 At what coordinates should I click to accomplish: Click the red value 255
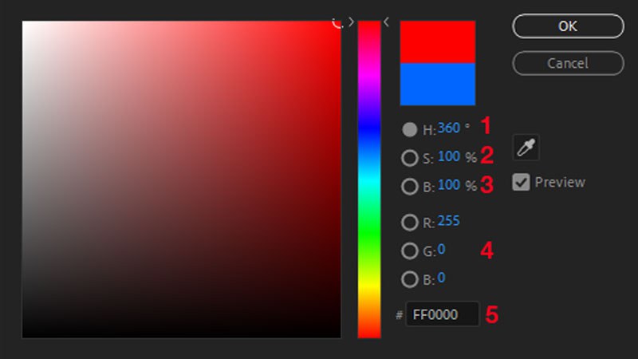pyautogui.click(x=448, y=221)
